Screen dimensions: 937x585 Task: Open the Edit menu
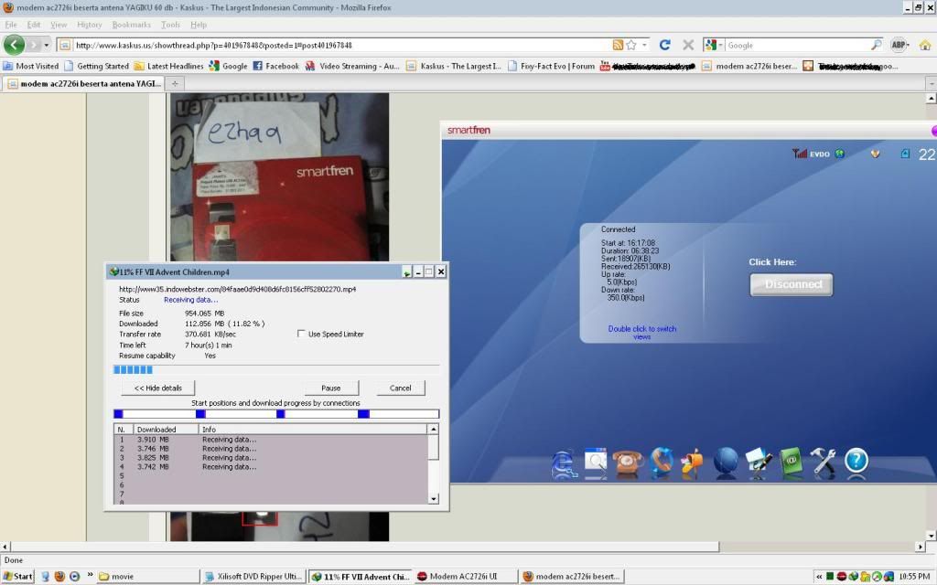click(x=34, y=25)
